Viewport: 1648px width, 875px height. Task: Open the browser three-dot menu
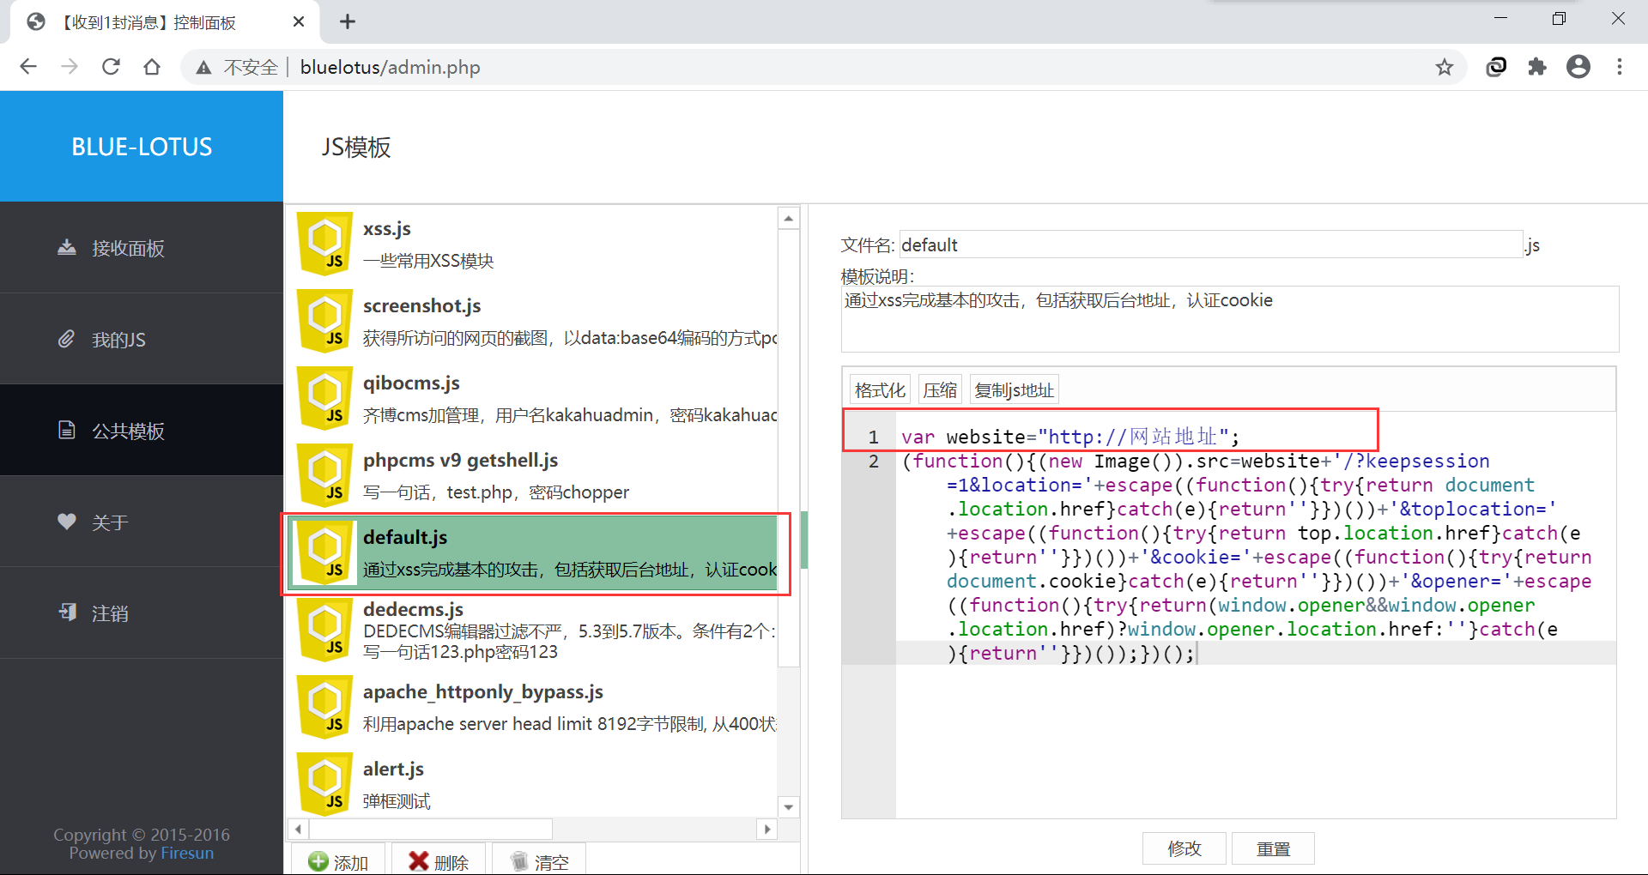[x=1620, y=67]
